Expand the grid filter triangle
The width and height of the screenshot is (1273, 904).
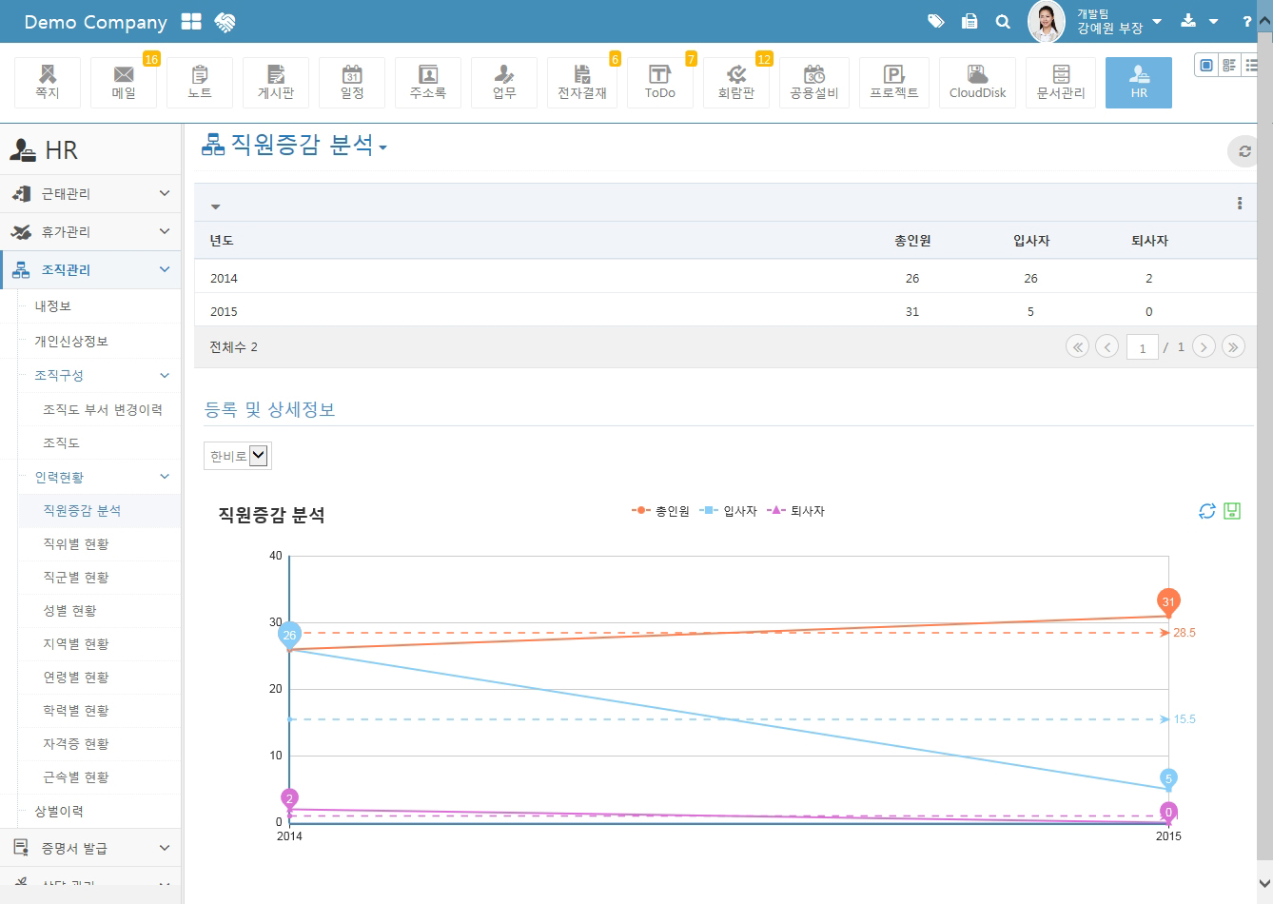215,206
